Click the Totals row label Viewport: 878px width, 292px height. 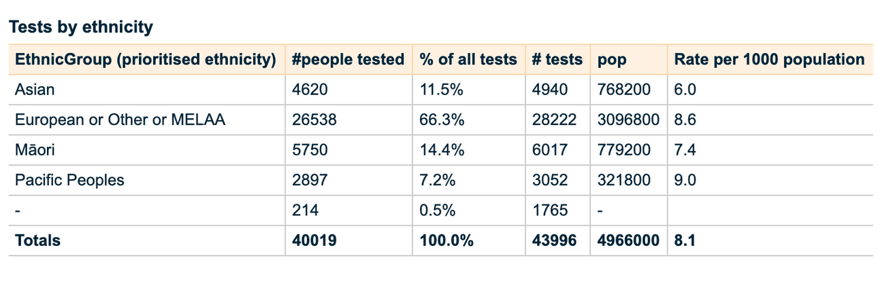point(37,240)
